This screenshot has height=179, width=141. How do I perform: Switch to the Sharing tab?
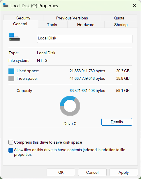(x=121, y=25)
